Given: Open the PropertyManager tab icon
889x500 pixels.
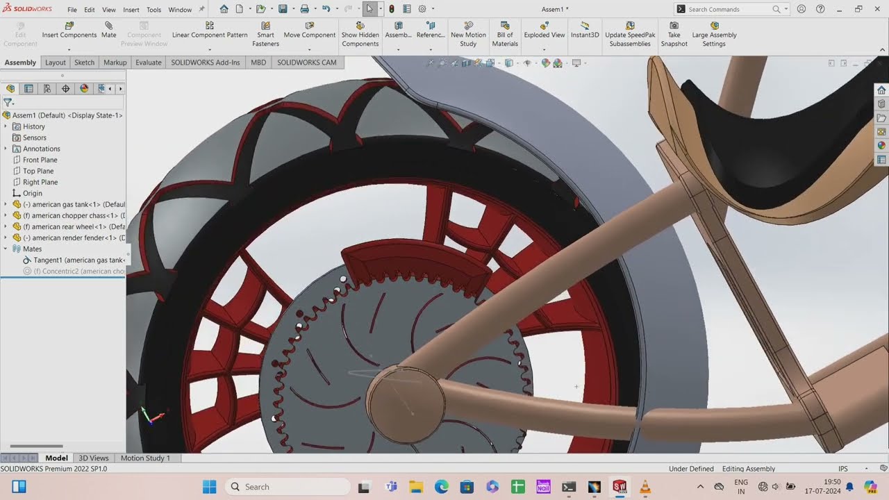Looking at the screenshot, I should click(28, 88).
